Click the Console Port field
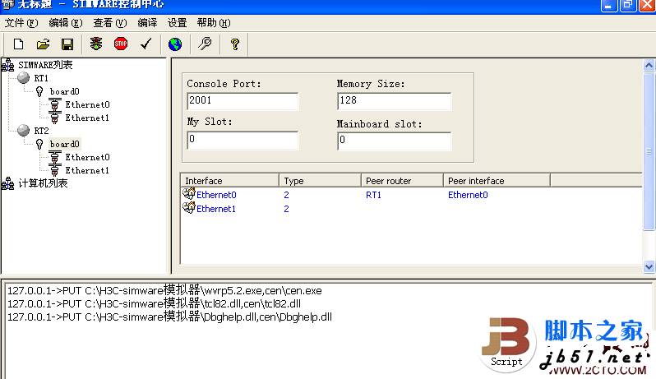Viewport: 656px width, 379px height. 243,101
